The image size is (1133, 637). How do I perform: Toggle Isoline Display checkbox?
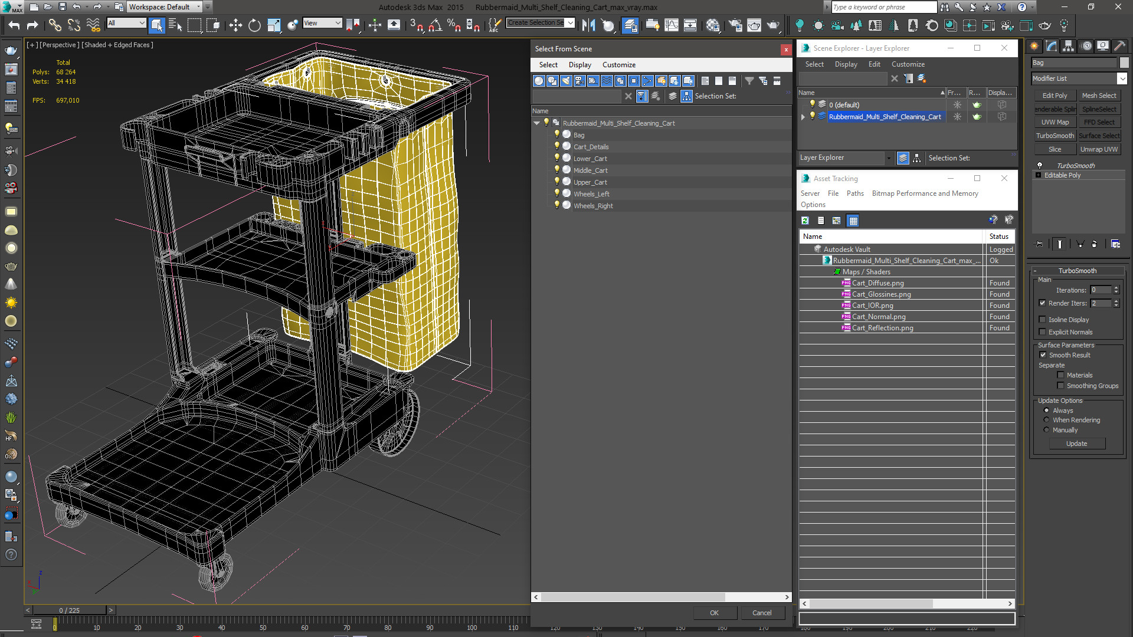(x=1043, y=320)
